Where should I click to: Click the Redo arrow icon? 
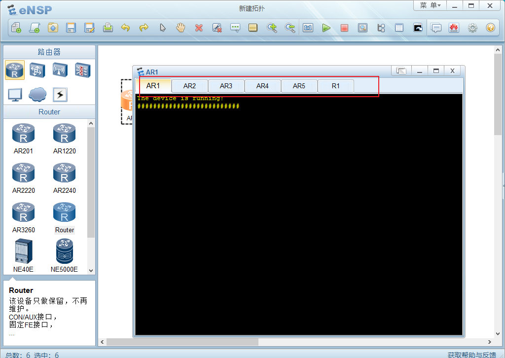pos(144,28)
